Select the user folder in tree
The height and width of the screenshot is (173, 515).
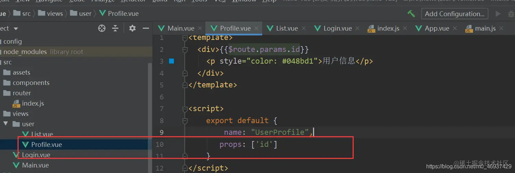(x=23, y=124)
